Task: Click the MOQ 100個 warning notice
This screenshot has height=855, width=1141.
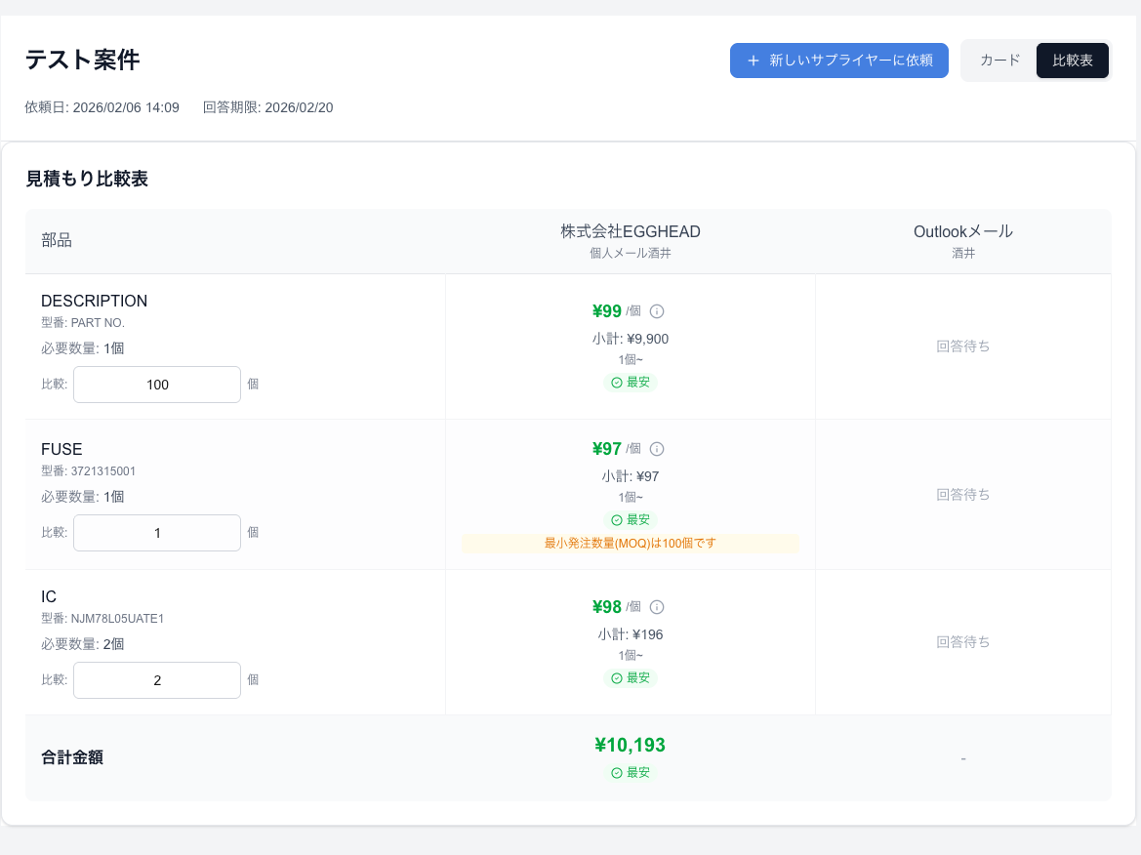Action: 631,544
